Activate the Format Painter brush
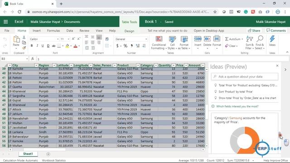The image size is (290, 163). (x=24, y=48)
